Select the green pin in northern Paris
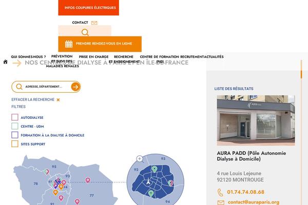Viewport: 308px width, 205px height. tap(155, 169)
